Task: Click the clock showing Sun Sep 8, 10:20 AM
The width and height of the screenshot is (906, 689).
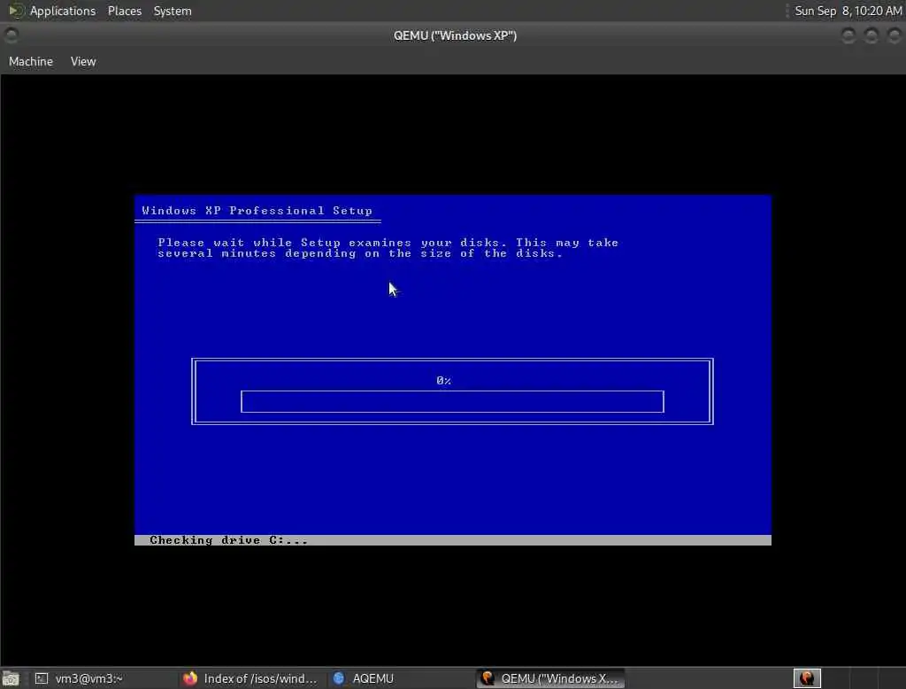Action: point(848,11)
